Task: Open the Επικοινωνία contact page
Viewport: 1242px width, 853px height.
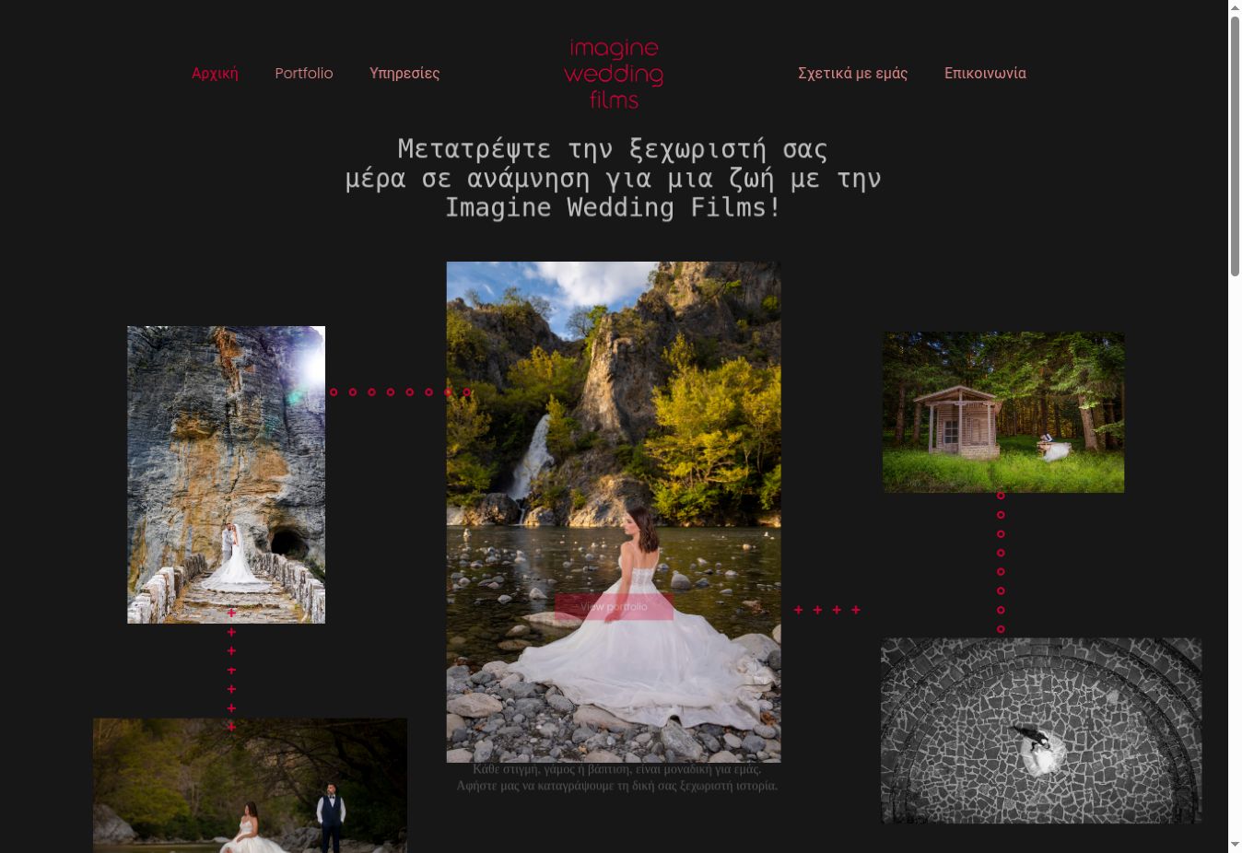Action: click(985, 74)
